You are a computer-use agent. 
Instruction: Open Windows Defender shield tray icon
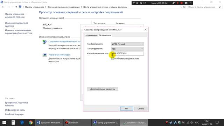pos(179,122)
